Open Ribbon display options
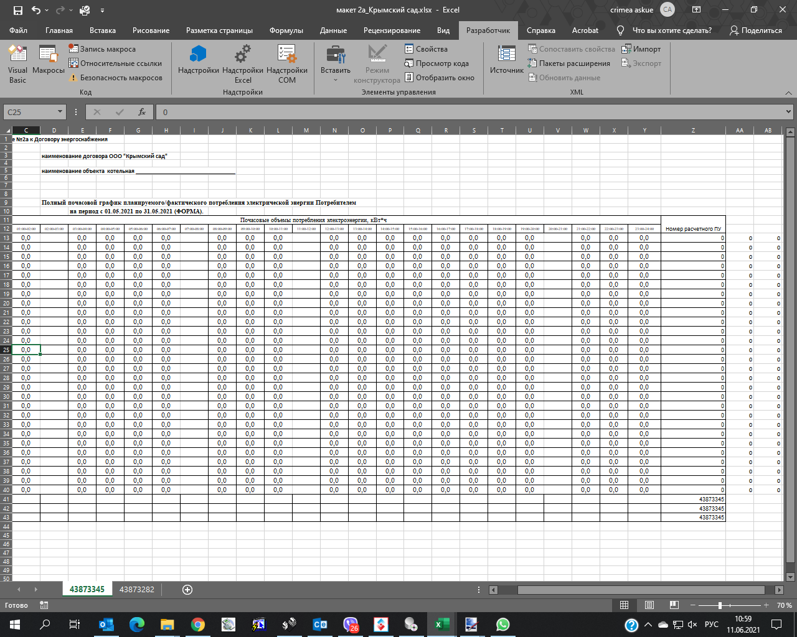This screenshot has height=637, width=797. click(x=696, y=10)
